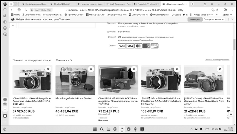
Task: Click the Alice assistant icon in the sidebar
Action: click(x=5, y=116)
